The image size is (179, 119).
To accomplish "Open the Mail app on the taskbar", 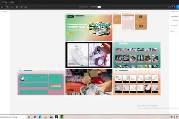I will click(x=51, y=117).
